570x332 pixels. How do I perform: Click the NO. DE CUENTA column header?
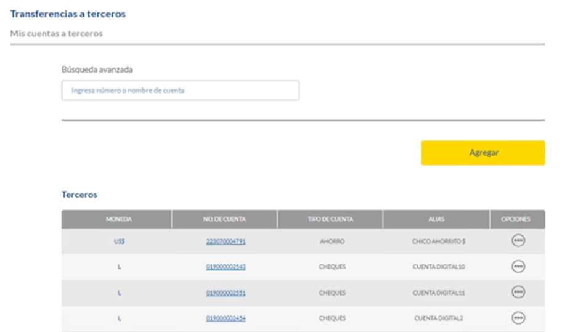224,219
